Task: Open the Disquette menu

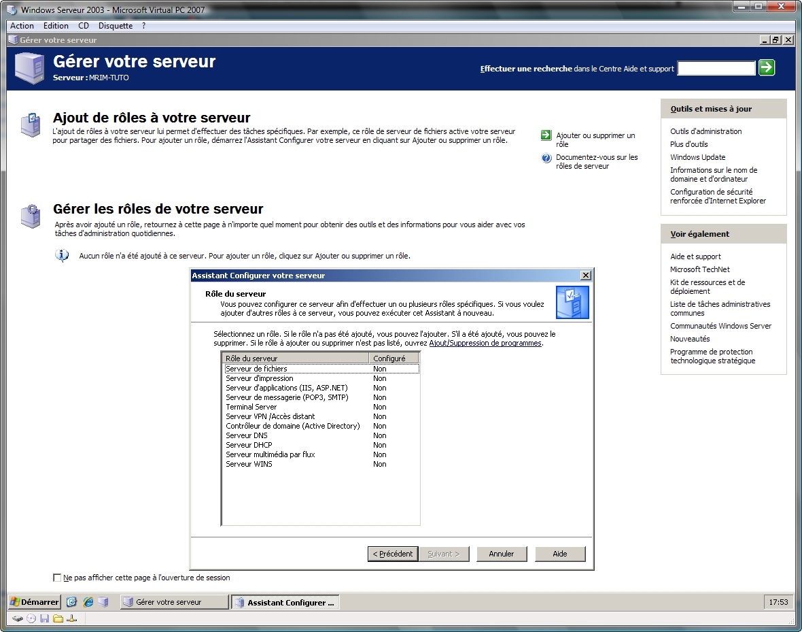Action: point(116,26)
